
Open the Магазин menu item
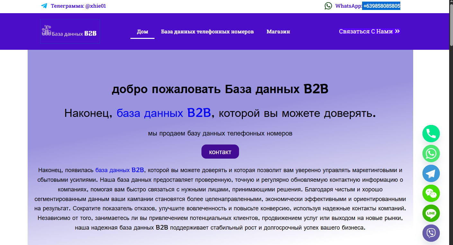click(x=278, y=31)
